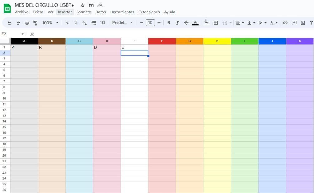Open the 100% zoom dropdown
The image size is (314, 193).
tap(50, 23)
